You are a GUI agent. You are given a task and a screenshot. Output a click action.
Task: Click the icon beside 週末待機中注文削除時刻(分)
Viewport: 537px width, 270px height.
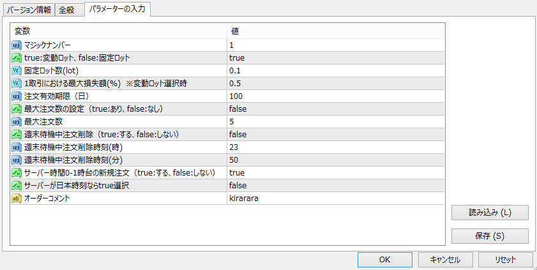click(17, 160)
